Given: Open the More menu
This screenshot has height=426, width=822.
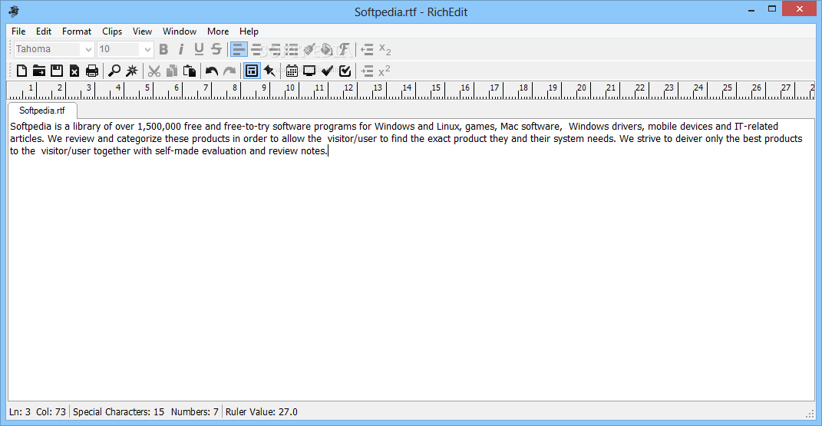Looking at the screenshot, I should pos(218,31).
